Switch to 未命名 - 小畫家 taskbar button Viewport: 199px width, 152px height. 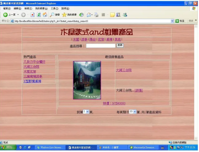[x=112, y=148]
